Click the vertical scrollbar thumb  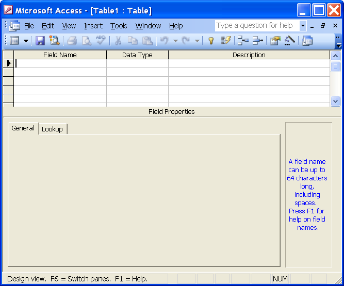click(x=335, y=66)
